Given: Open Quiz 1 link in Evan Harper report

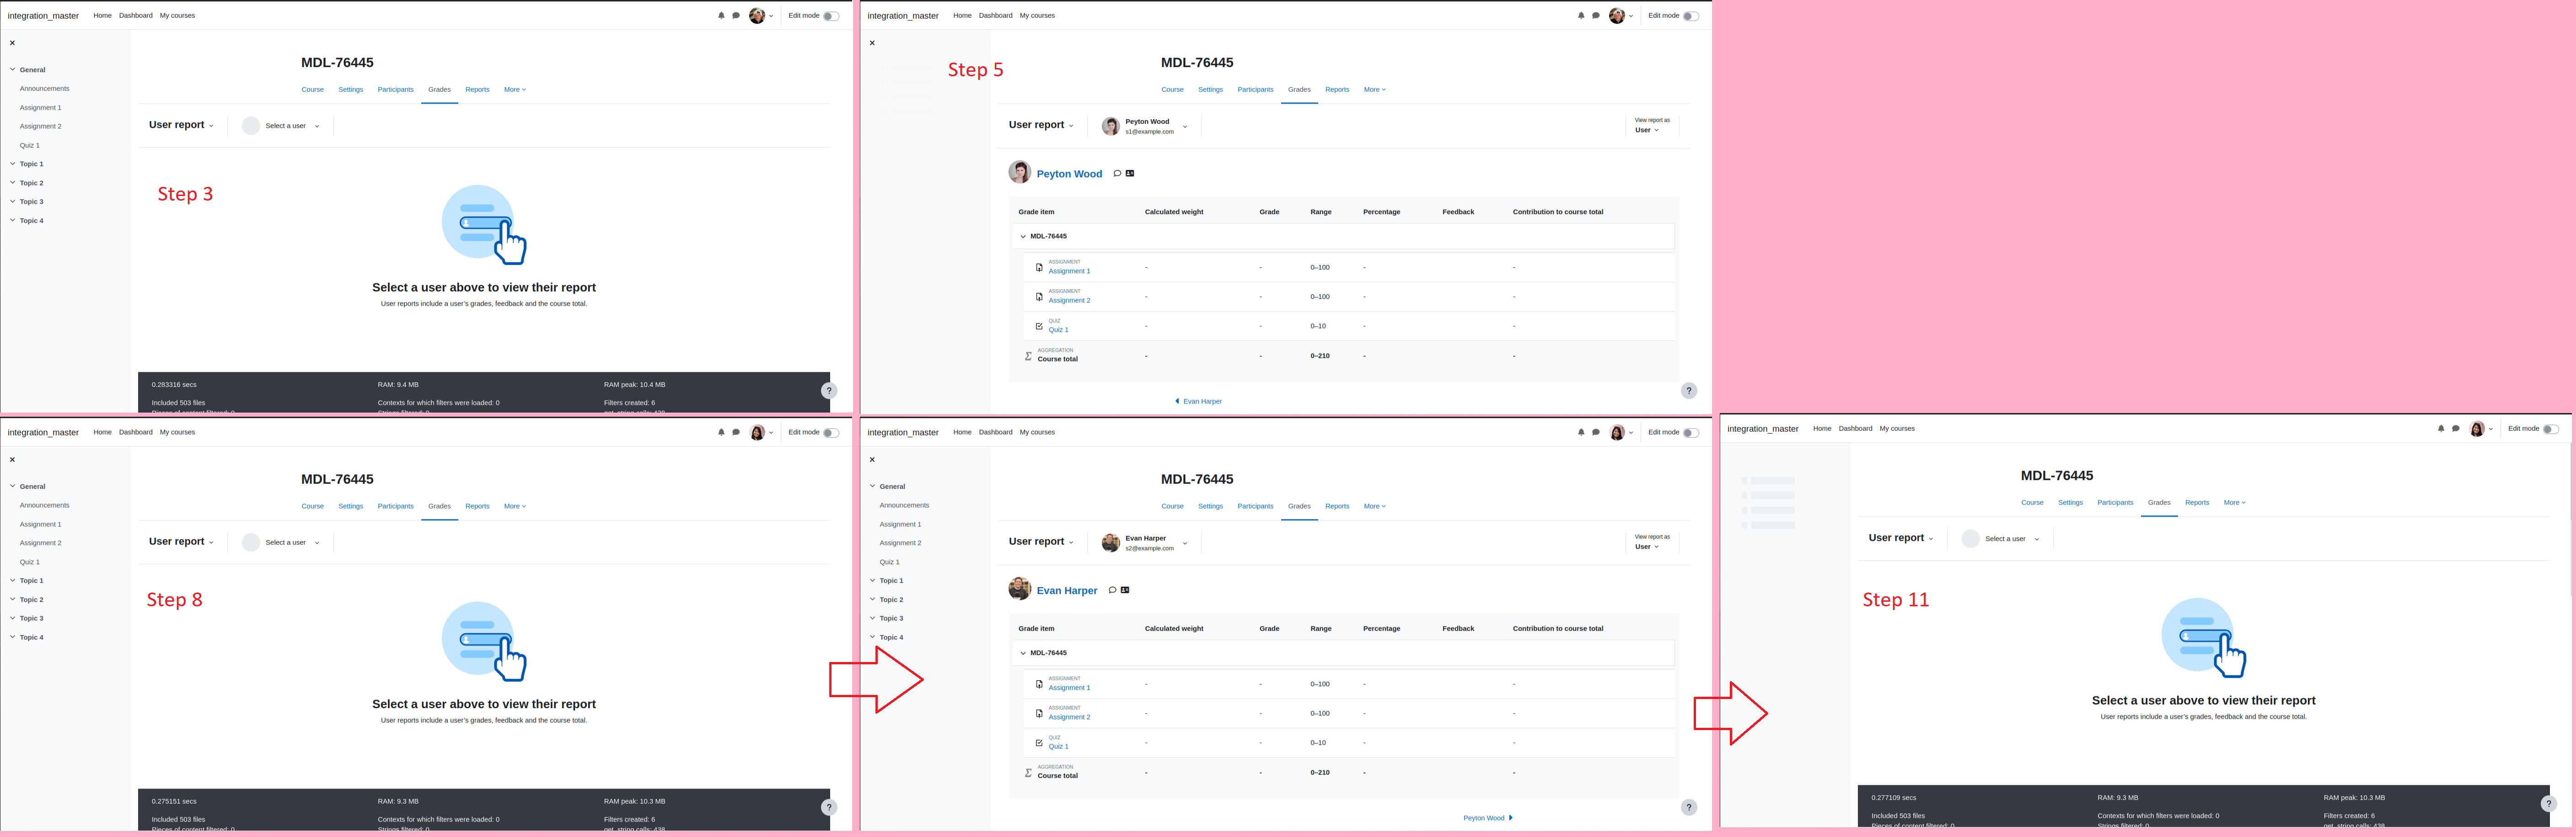Looking at the screenshot, I should pos(1058,746).
